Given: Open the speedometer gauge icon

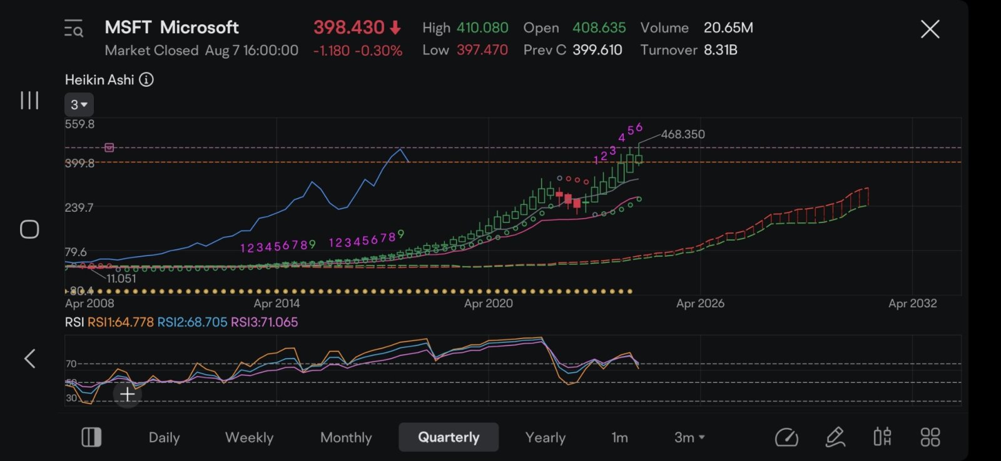Looking at the screenshot, I should coord(786,437).
